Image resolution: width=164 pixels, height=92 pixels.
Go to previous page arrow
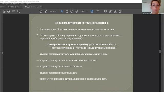pos(41,11)
